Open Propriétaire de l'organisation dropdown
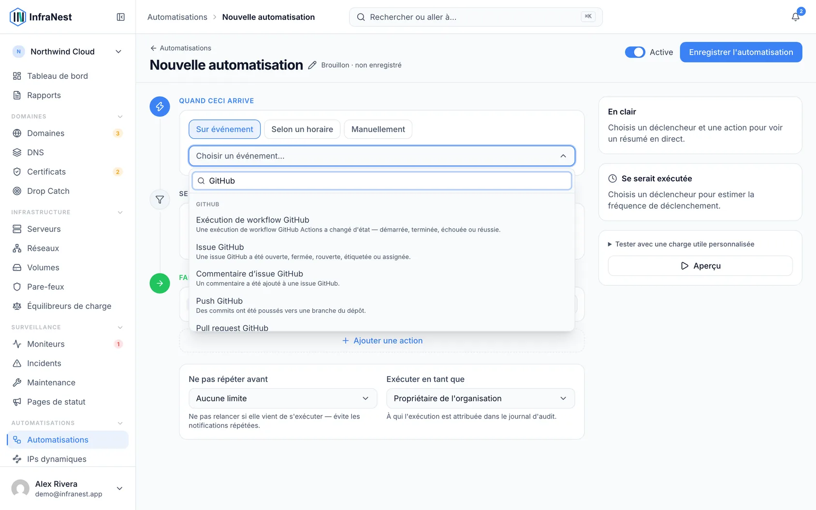 coord(481,398)
